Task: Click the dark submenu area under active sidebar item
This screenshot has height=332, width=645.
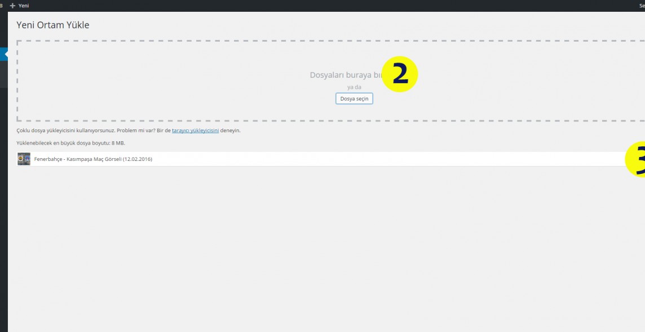Action: [x=3, y=74]
